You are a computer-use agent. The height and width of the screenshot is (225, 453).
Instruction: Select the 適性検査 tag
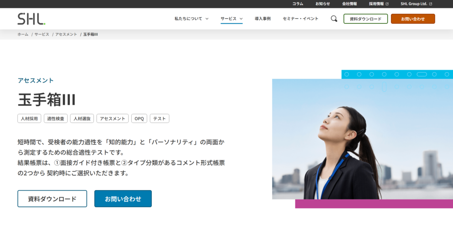(56, 119)
